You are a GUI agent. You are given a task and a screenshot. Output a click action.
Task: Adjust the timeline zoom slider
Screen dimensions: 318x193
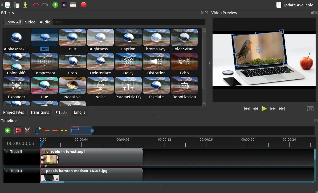(92, 130)
